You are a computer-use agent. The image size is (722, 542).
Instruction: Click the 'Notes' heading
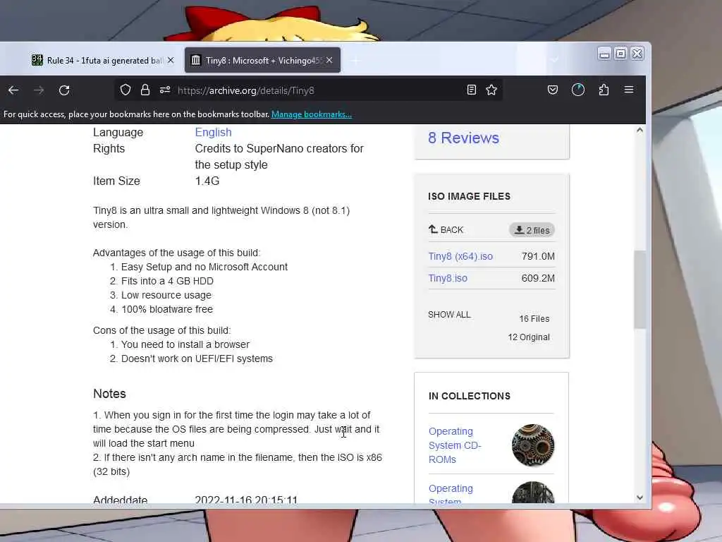tap(109, 394)
